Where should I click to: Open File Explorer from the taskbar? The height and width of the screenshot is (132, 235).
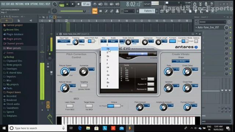pos(88,128)
